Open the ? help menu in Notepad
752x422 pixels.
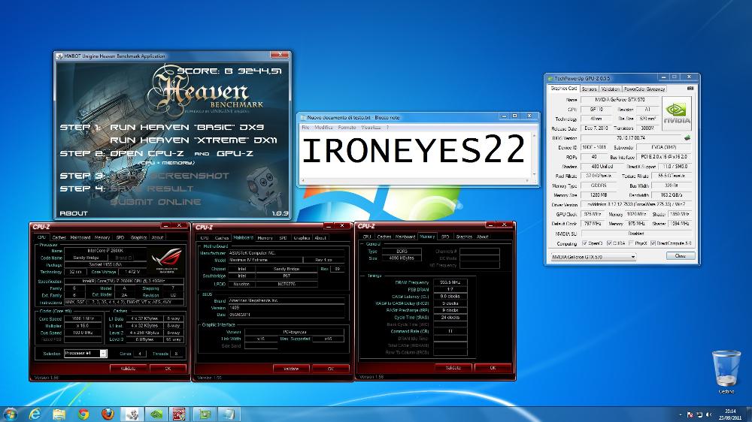pyautogui.click(x=387, y=128)
